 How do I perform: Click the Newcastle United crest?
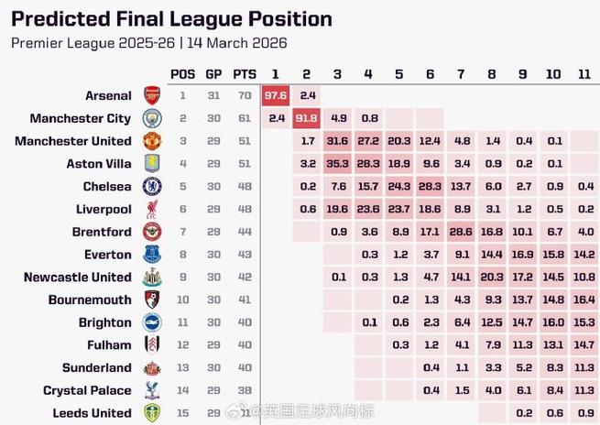click(152, 278)
